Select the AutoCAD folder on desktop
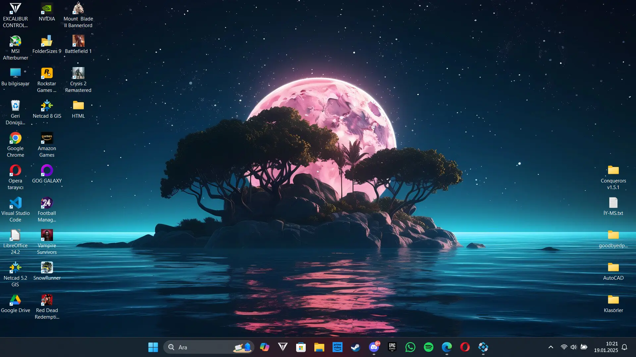The height and width of the screenshot is (357, 636). (613, 271)
